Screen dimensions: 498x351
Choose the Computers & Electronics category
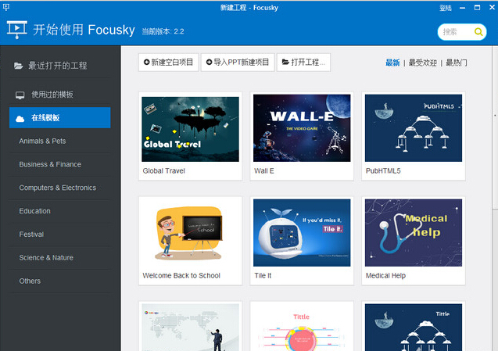(58, 188)
